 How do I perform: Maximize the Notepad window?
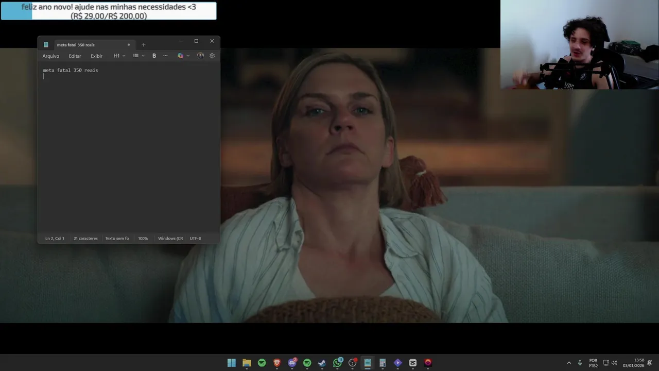click(196, 41)
